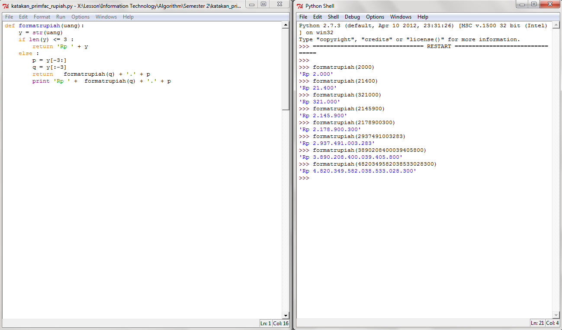
Task: Open the File menu in the Python Shell
Action: click(x=303, y=17)
